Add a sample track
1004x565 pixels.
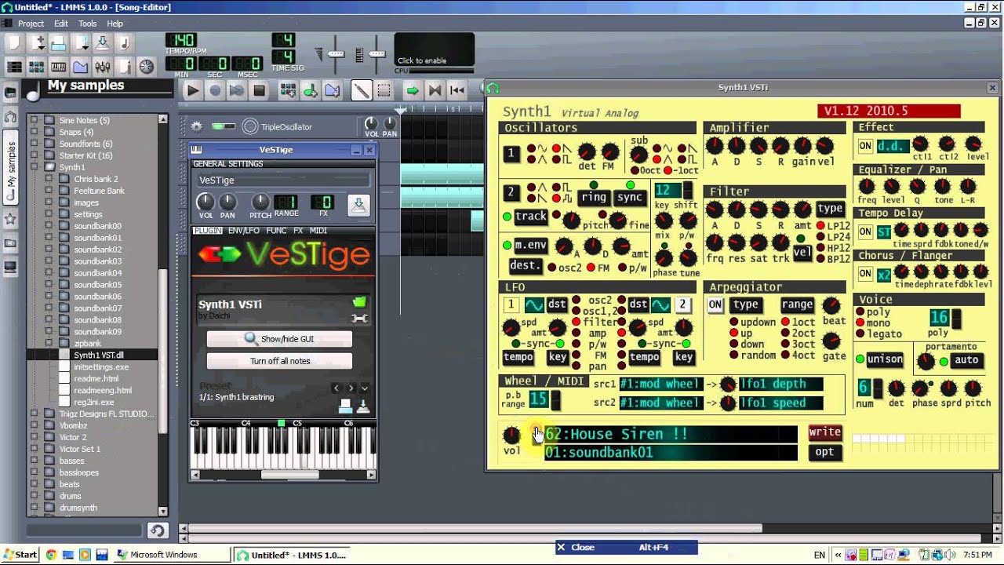click(310, 90)
